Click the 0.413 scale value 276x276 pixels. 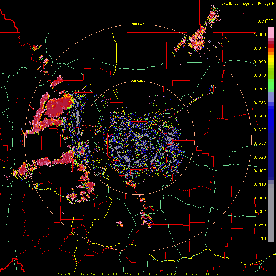[260, 184]
